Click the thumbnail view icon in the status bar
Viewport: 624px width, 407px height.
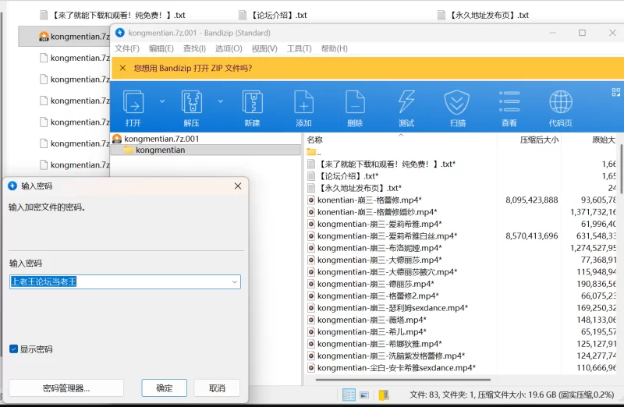click(x=364, y=395)
